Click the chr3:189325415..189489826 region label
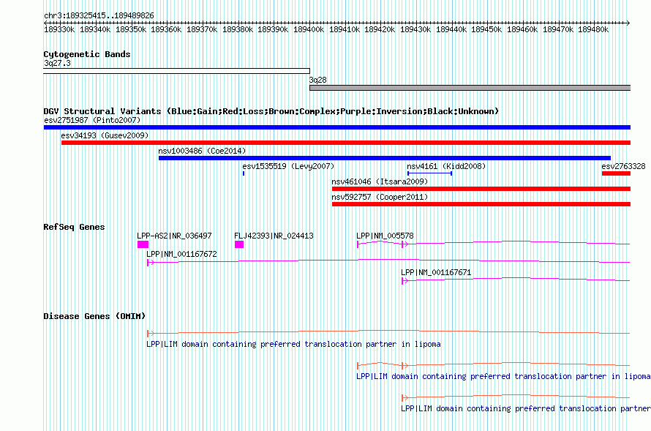The height and width of the screenshot is (431, 651). [99, 16]
